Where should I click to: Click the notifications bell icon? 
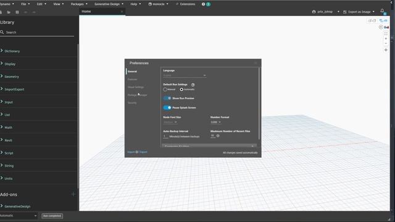click(382, 10)
